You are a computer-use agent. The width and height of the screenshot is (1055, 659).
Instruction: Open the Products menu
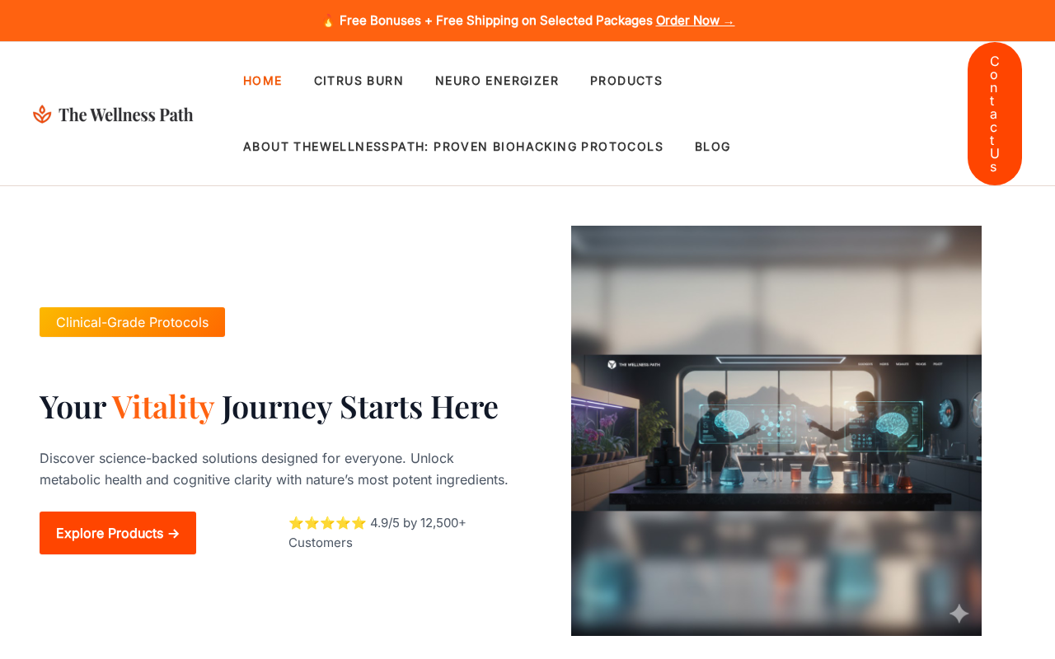tap(626, 81)
